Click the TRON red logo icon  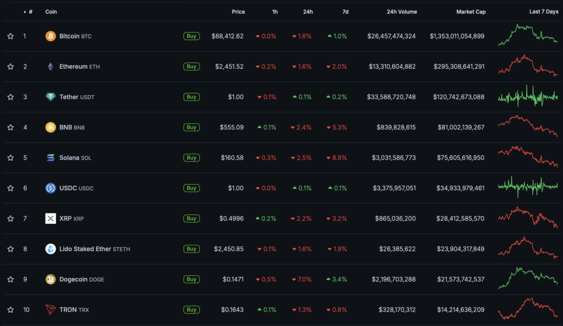coord(51,310)
